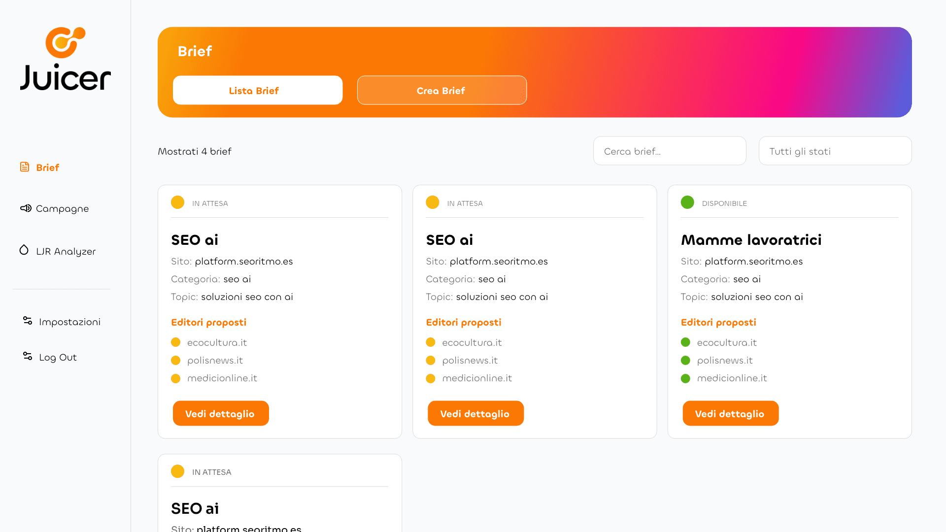Click the LJR Analyzer drop icon
The image size is (946, 532).
click(x=24, y=250)
